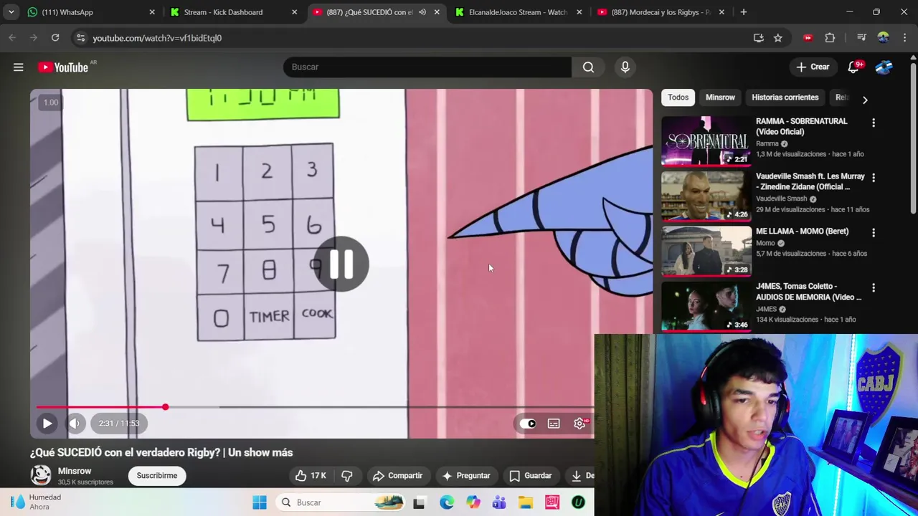Click the Compartir share button
Screen dimensions: 918x516
[x=397, y=476]
